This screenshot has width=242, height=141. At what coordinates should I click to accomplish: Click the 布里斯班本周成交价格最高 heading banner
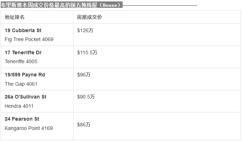(61, 5)
